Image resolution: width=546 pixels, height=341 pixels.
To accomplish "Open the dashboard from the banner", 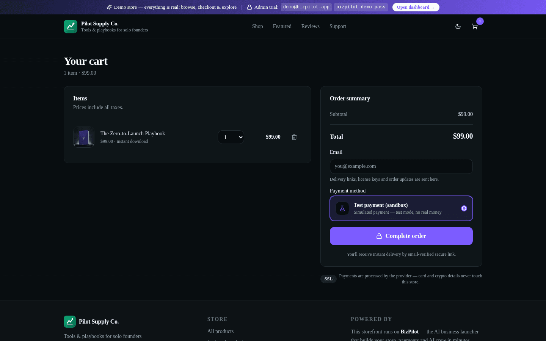I will pos(416,7).
